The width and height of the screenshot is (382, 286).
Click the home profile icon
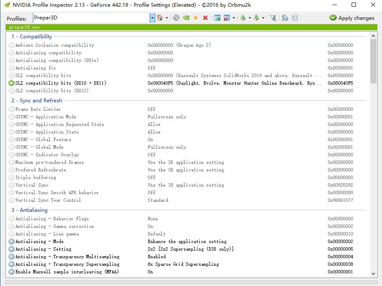160,18
